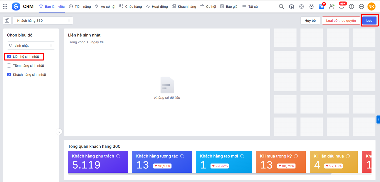This screenshot has height=182, width=380.
Task: Expand the blue right-edge panel arrow
Action: 378,119
